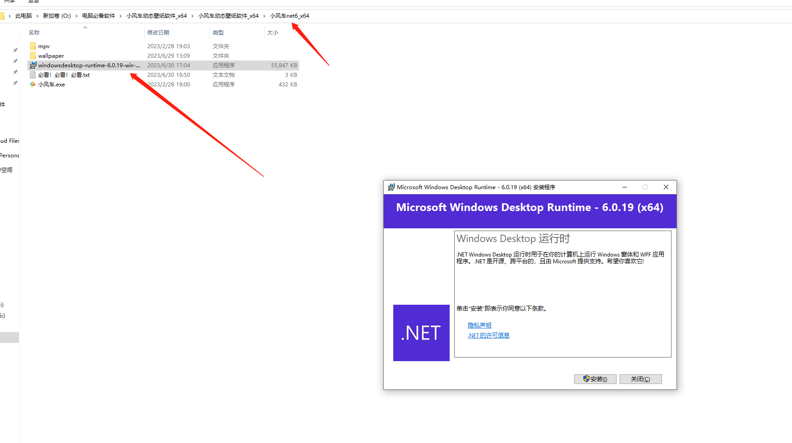This screenshot has height=443, width=792.
Task: Click the 必看！必看！必看.txt document icon
Action: (33, 75)
